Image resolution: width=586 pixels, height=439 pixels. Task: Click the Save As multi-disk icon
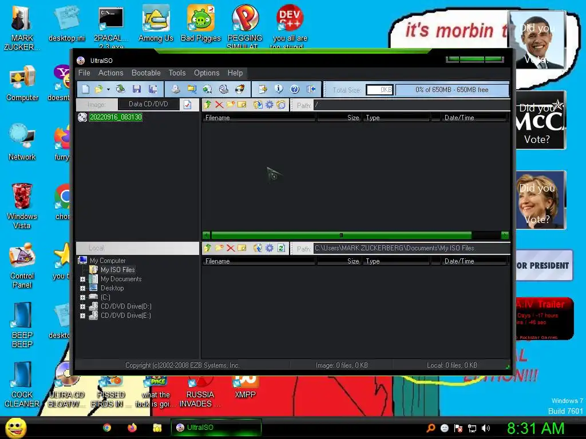[153, 89]
